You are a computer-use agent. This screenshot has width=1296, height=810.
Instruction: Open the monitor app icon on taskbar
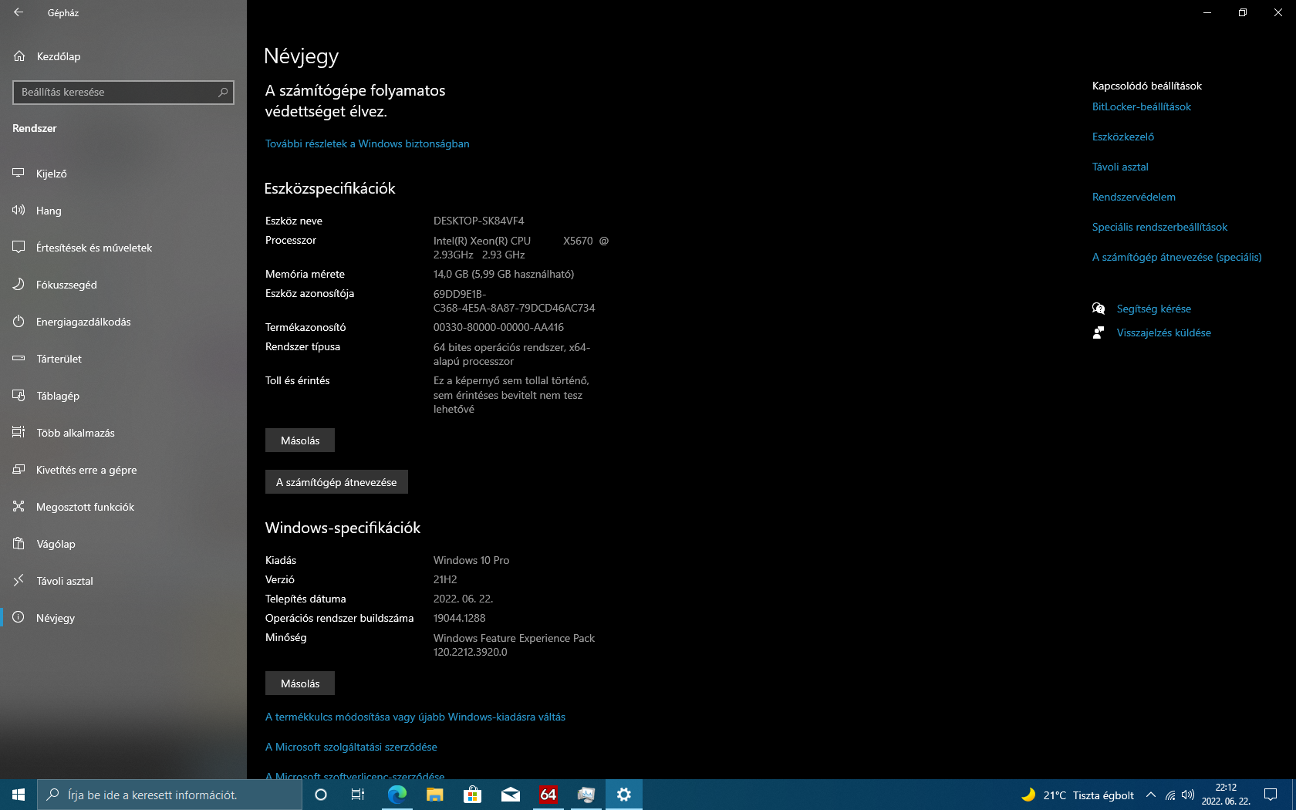point(586,795)
